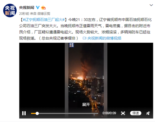The image size is (155, 122).
Task: Open the 辽宁抚顺石油三厂起火 hashtag topic
Action: tap(44, 20)
